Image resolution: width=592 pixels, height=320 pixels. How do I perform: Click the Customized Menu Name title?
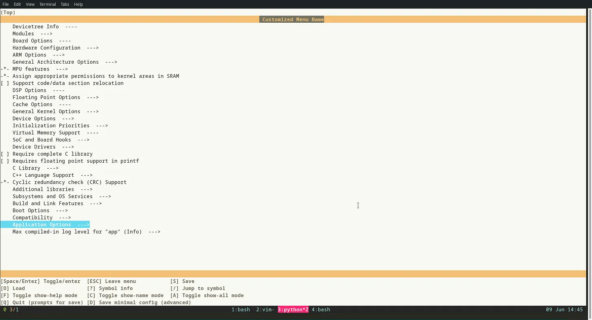pyautogui.click(x=293, y=19)
